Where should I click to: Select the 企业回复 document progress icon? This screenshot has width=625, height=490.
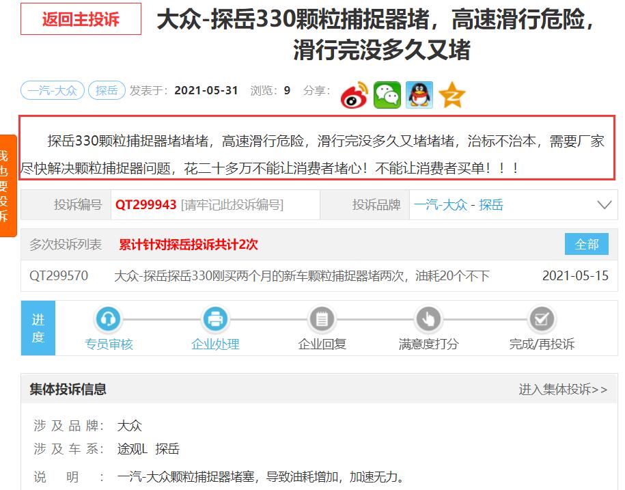(322, 319)
